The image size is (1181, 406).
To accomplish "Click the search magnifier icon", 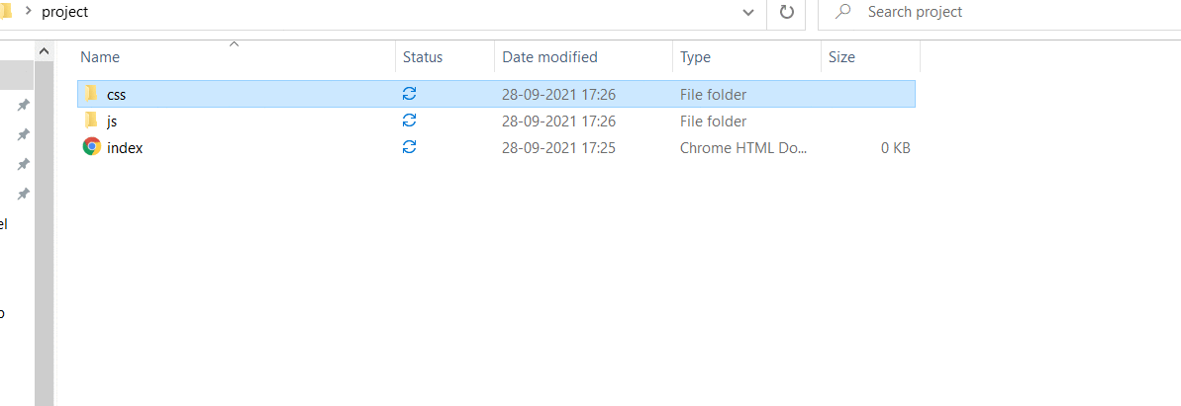I will coord(844,12).
